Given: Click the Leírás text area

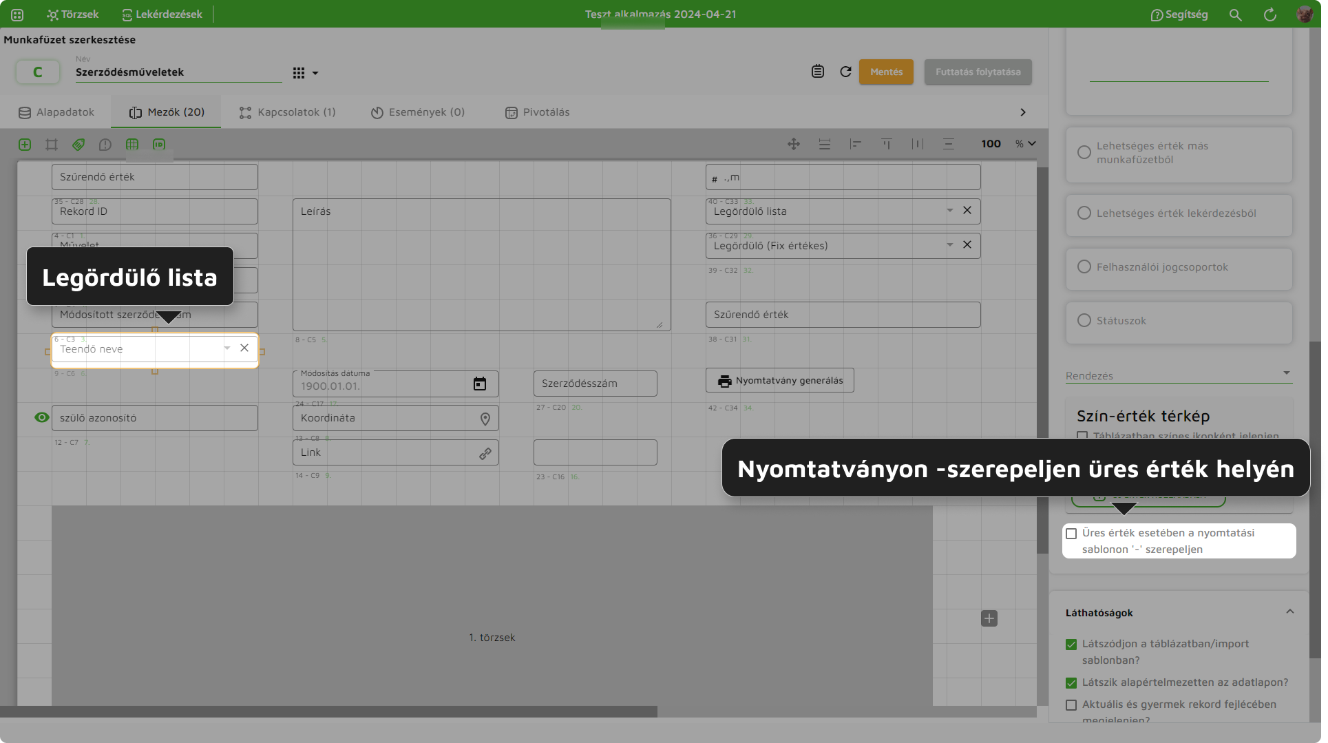Looking at the screenshot, I should coord(482,265).
